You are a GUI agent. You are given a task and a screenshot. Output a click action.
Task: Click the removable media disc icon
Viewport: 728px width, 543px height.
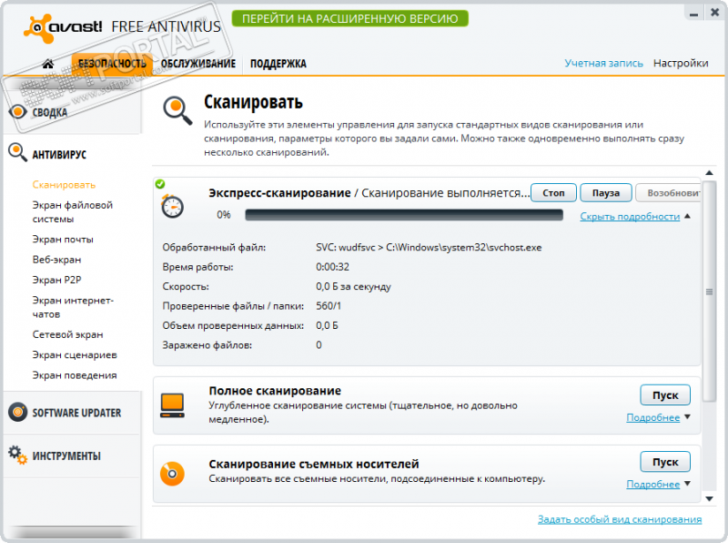tap(172, 473)
